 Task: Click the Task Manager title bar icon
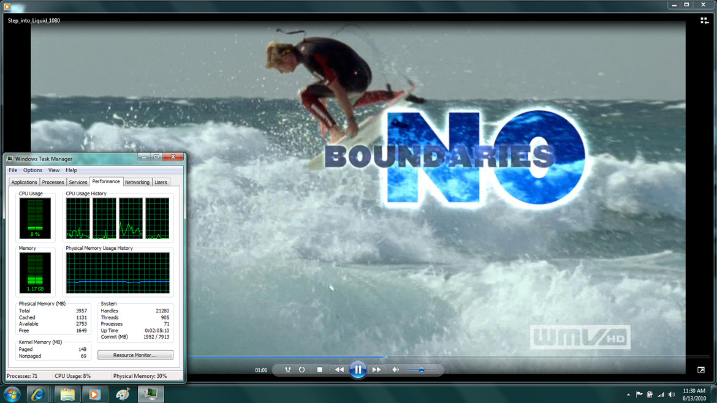[10, 159]
